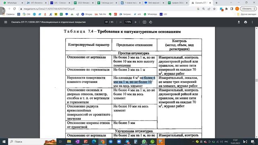Click the address bar URL

click(49, 9)
